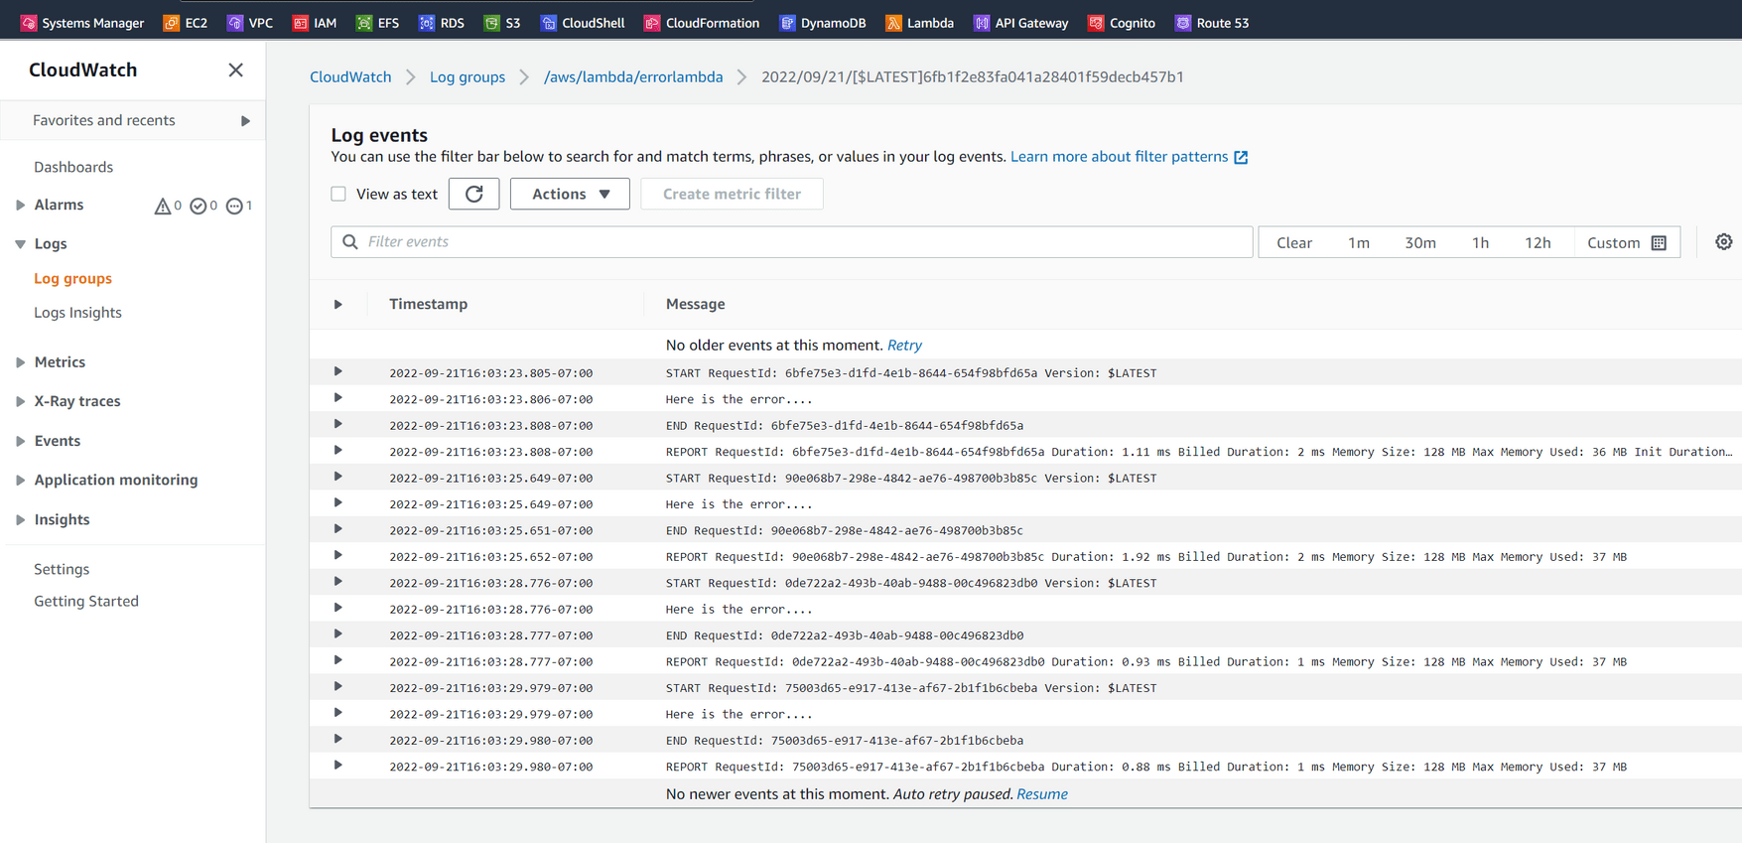Open Learn more about filter patterns
The width and height of the screenshot is (1742, 843).
(x=1119, y=156)
